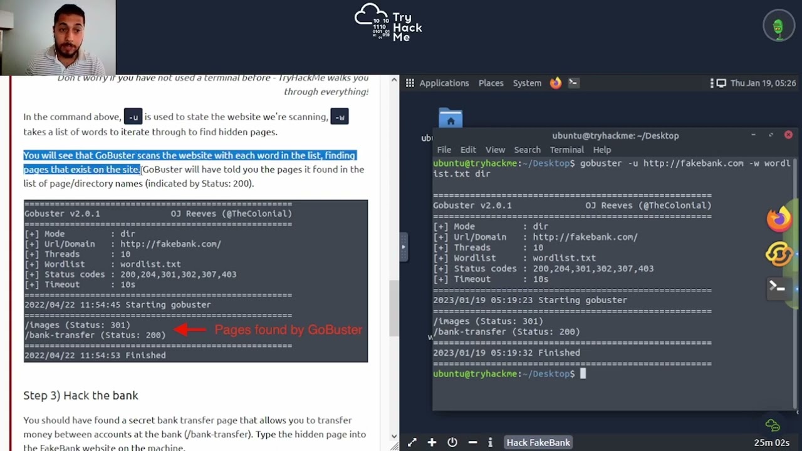
Task: Click the Starting gobuster line in terminal
Action: [530, 300]
